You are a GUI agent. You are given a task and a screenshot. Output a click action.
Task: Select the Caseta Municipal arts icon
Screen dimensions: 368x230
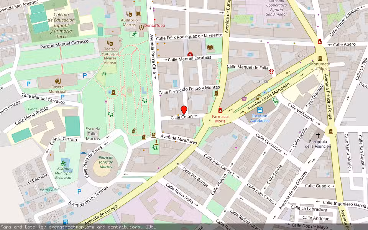pos(58,81)
